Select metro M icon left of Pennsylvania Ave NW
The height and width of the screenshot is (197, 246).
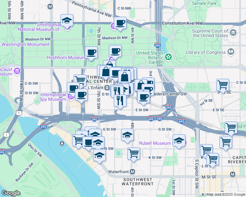50,7
